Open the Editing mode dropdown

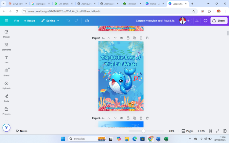point(50,21)
